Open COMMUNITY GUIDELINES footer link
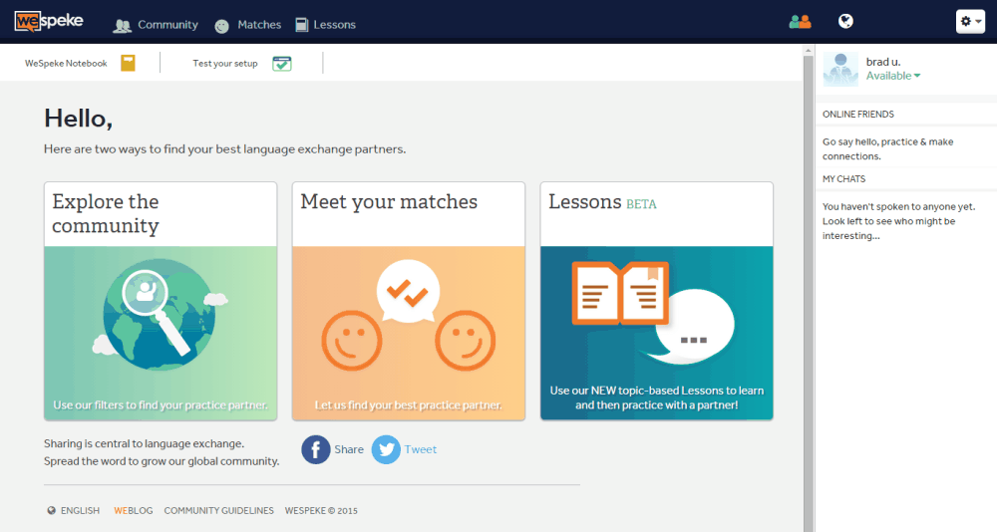Viewport: 997px width, 532px height. [x=218, y=510]
